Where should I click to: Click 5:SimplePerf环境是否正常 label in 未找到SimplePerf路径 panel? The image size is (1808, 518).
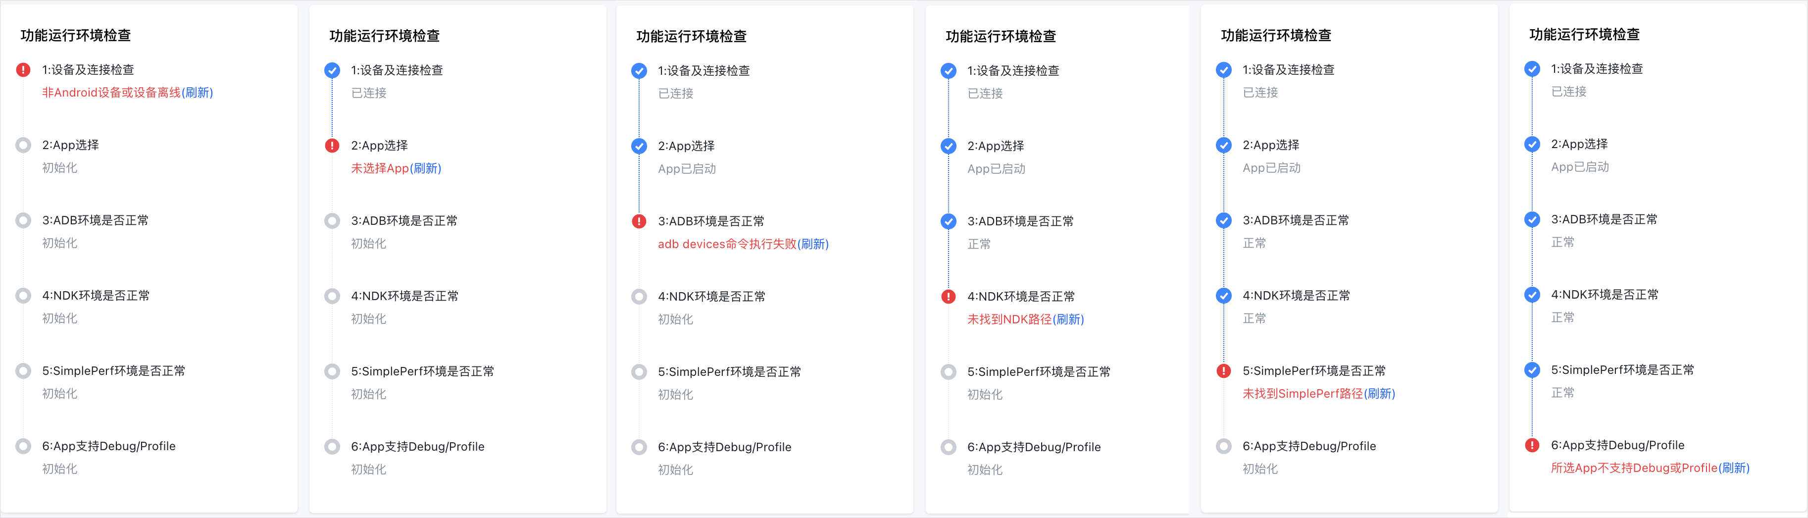pyautogui.click(x=1314, y=370)
